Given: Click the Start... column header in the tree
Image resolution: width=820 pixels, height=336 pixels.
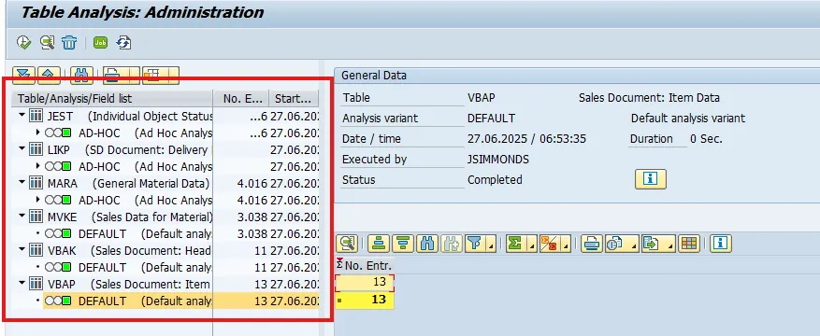Looking at the screenshot, I should pos(294,98).
